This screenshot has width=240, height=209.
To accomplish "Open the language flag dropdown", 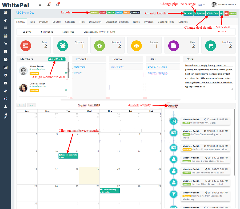I will [x=202, y=5].
